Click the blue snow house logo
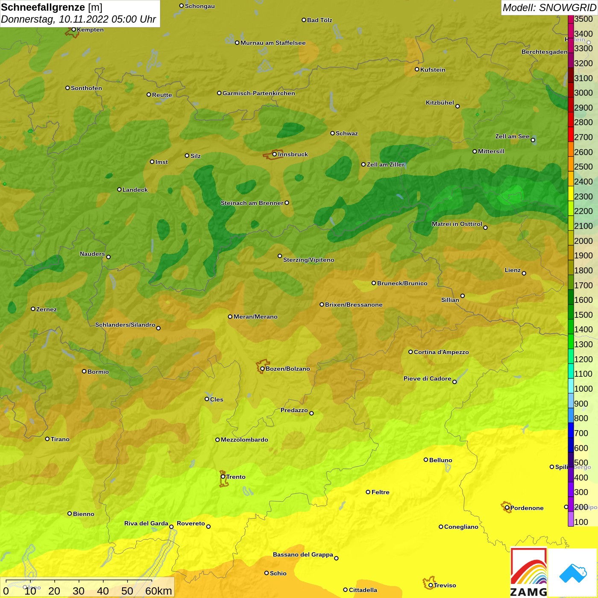Viewport: 598px width, 598px height. [573, 572]
